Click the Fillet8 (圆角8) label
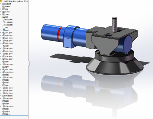The width and height of the screenshot is (153, 119). 7,104
